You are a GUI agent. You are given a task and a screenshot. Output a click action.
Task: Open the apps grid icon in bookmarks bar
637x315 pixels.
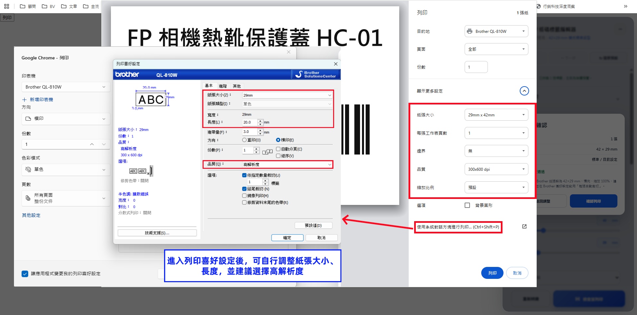coord(7,6)
